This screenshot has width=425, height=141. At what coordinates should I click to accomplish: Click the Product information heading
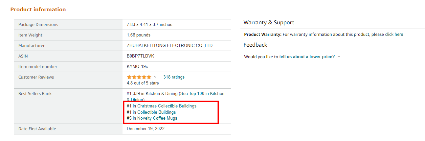(x=38, y=9)
